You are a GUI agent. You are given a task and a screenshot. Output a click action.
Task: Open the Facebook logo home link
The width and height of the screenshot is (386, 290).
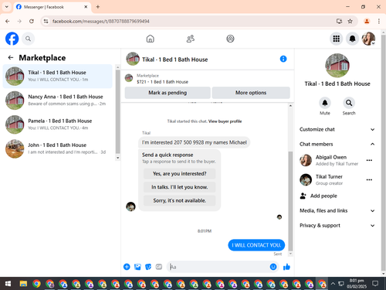pyautogui.click(x=12, y=39)
